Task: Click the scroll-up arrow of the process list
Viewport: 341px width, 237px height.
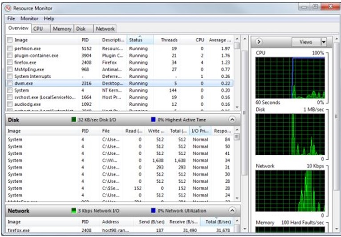Action: (237, 40)
